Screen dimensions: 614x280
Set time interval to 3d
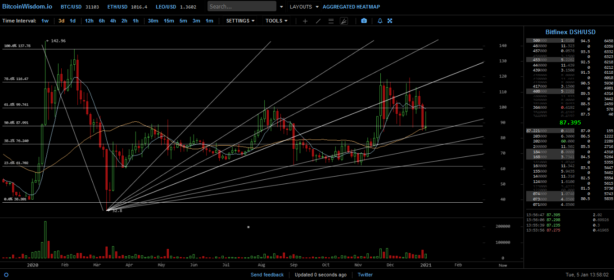coord(61,21)
